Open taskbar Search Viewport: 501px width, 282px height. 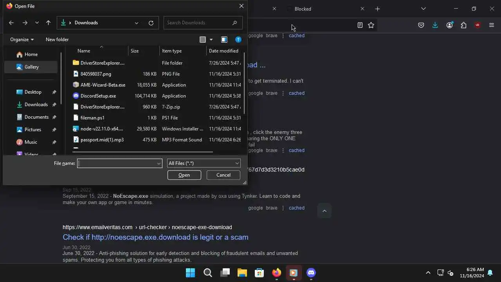(208, 273)
